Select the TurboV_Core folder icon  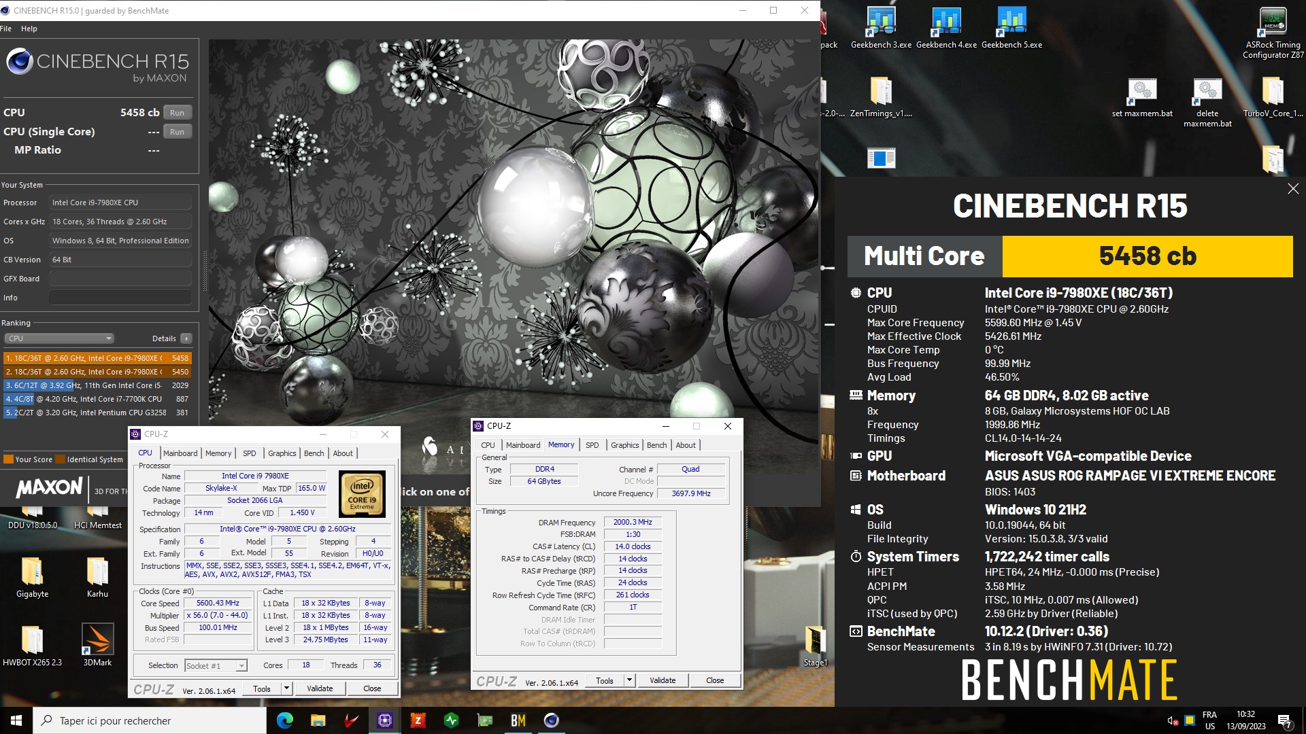[x=1273, y=97]
